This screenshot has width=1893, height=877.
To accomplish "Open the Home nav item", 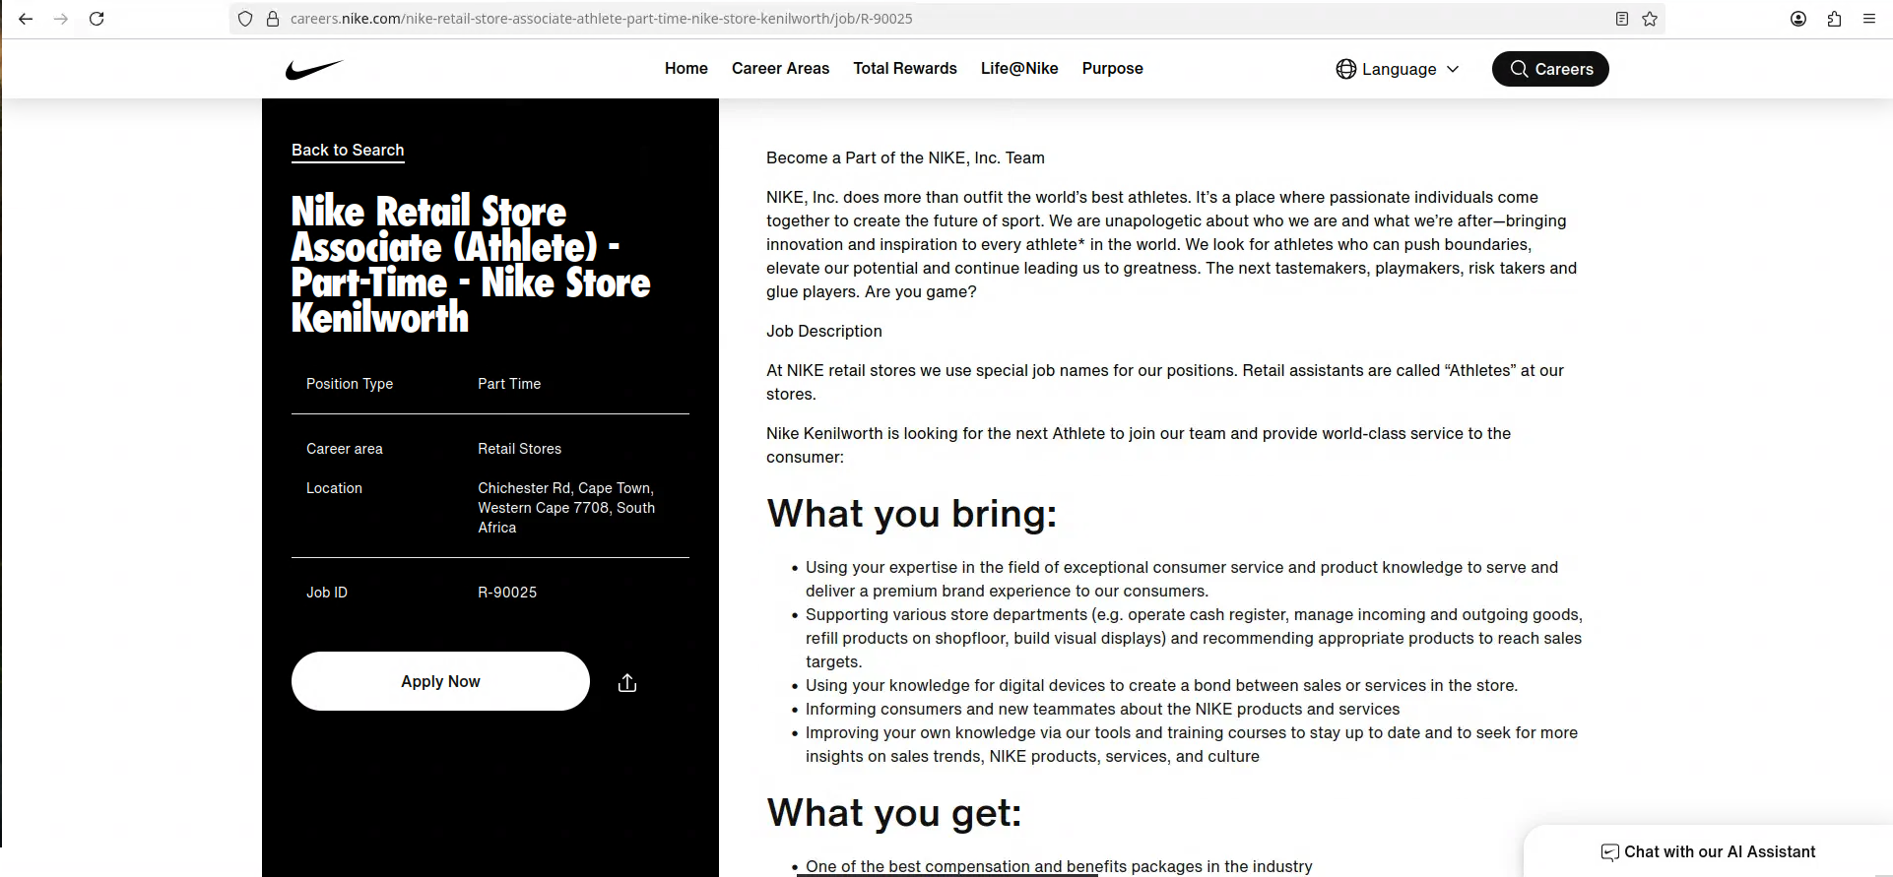I will [x=686, y=68].
